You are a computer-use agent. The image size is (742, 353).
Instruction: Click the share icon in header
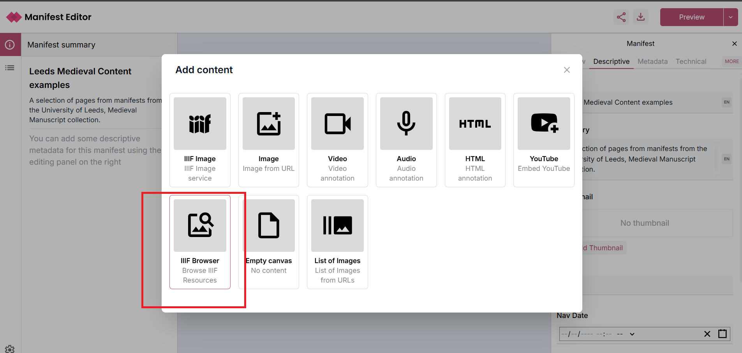(621, 17)
